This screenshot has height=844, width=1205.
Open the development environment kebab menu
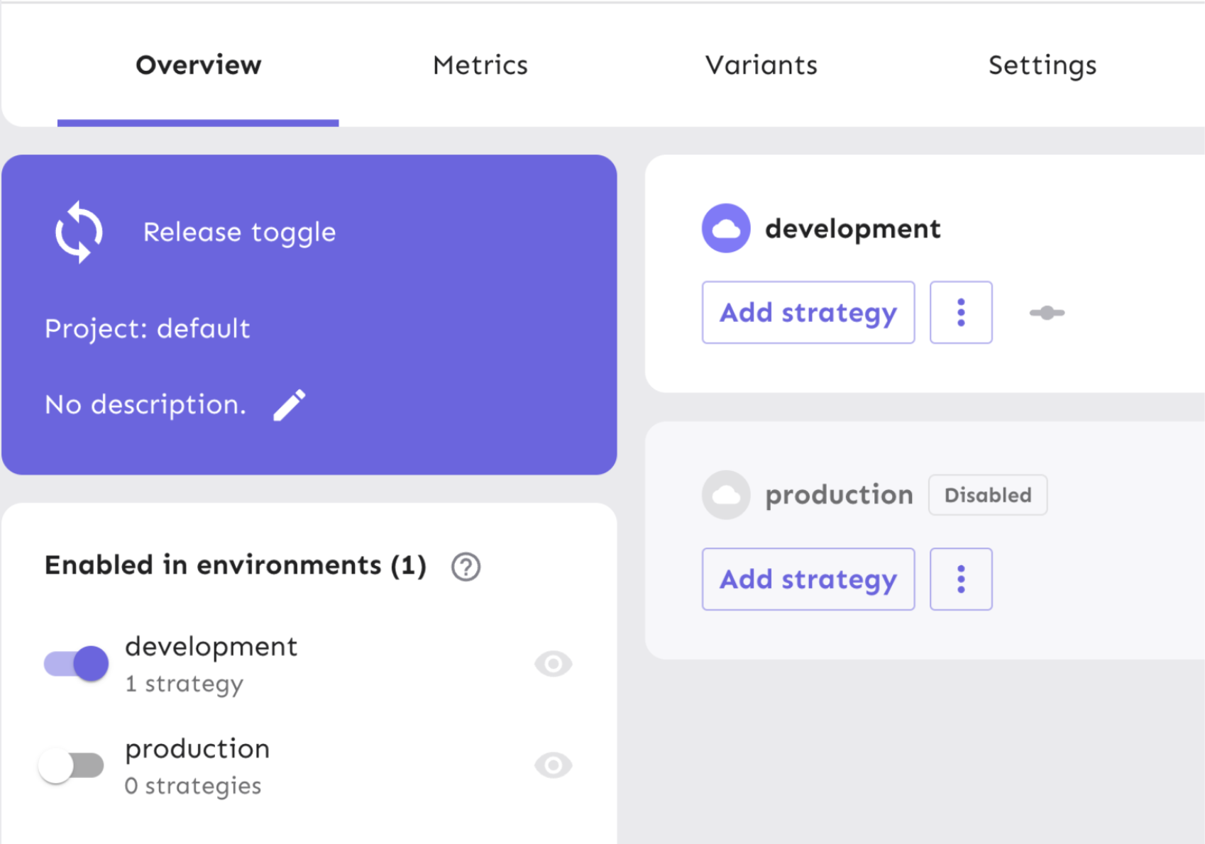(961, 312)
